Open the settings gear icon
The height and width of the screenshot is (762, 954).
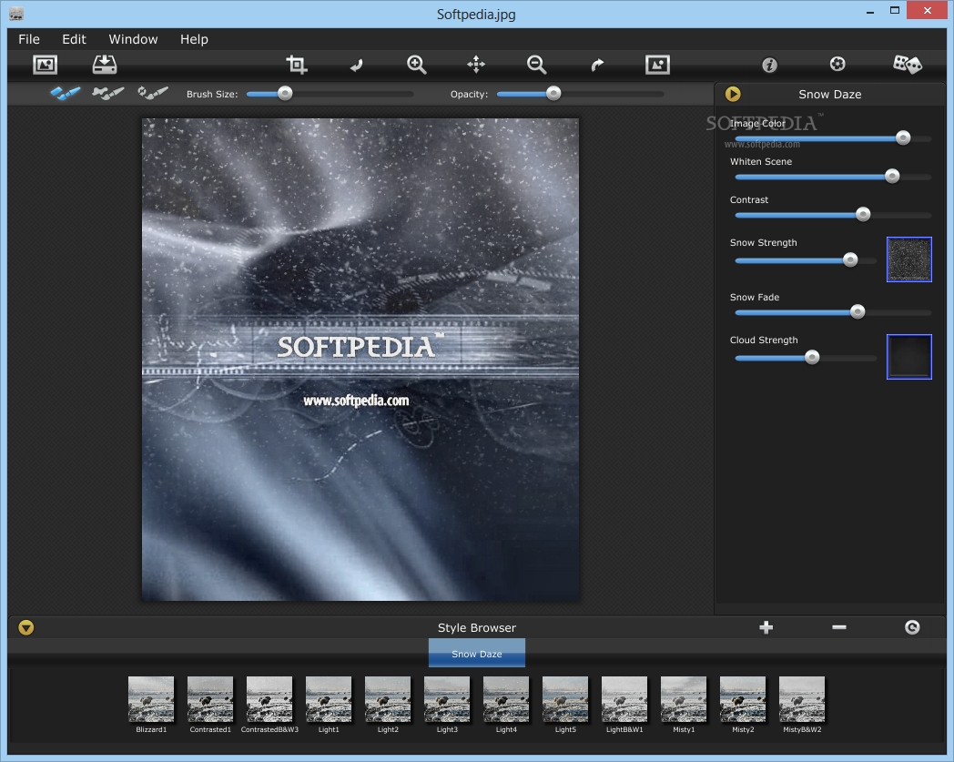pos(837,64)
